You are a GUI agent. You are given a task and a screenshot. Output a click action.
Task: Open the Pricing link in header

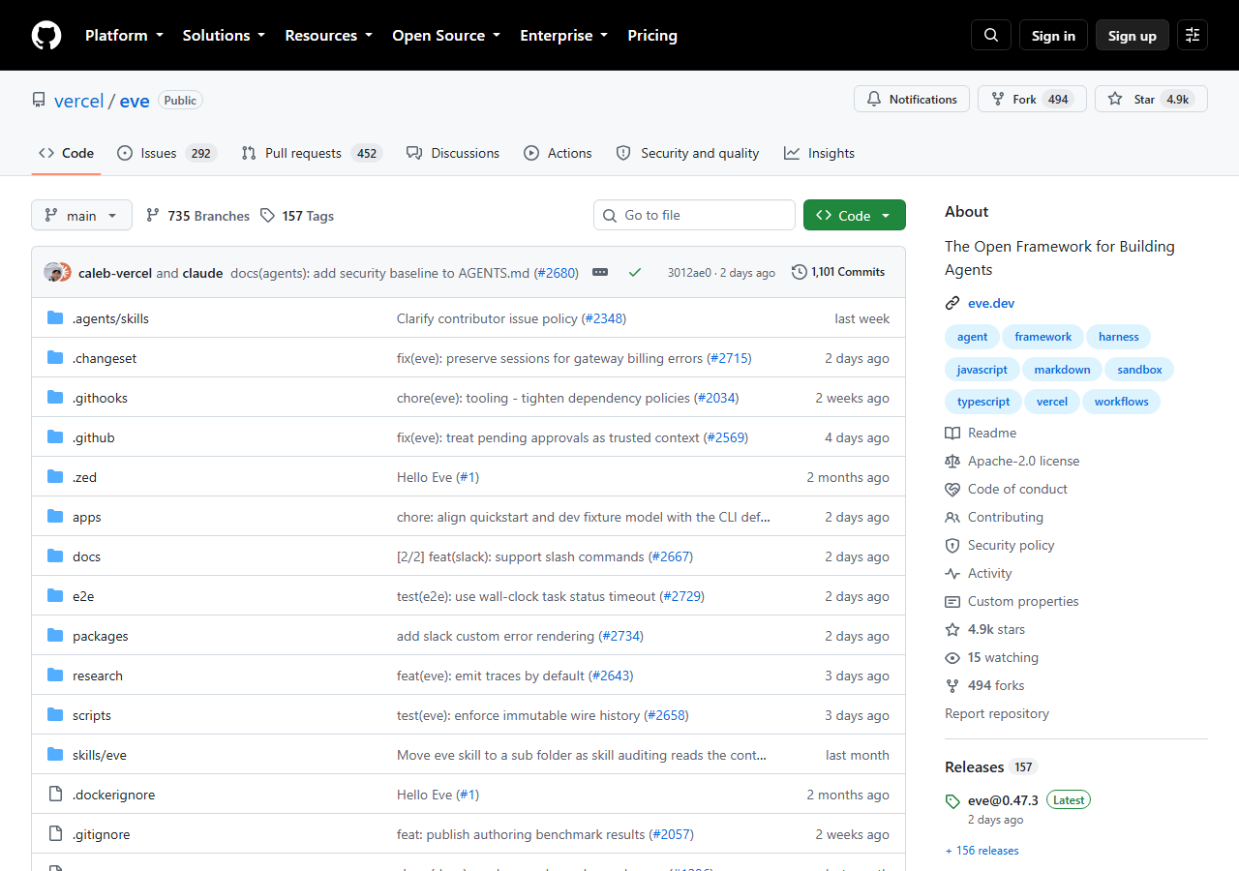(x=652, y=35)
